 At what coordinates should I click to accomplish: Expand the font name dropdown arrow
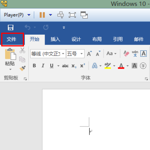pyautogui.click(x=63, y=54)
